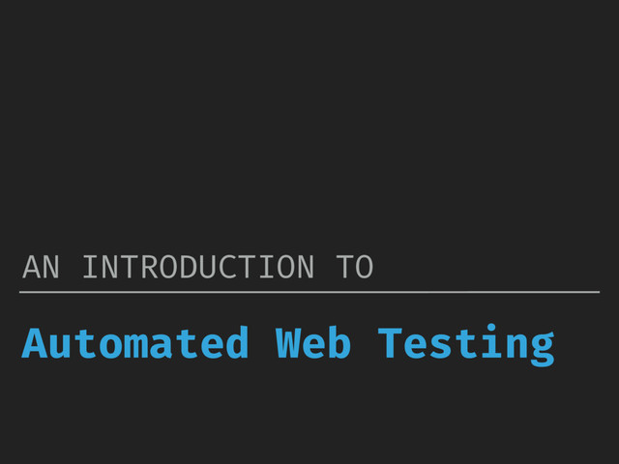Click the letter "I" starting "INTRODUCTION"
This screenshot has width=619, height=464.
90,267
